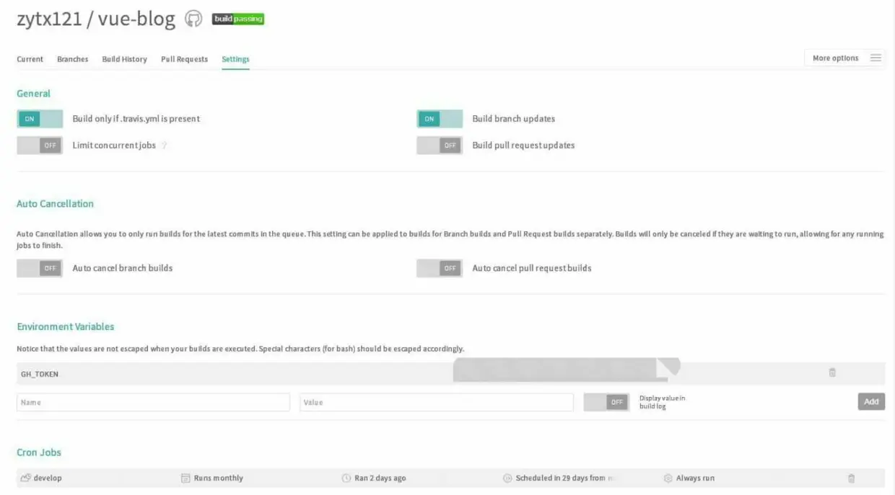Switch to the Branches tab

pyautogui.click(x=73, y=59)
